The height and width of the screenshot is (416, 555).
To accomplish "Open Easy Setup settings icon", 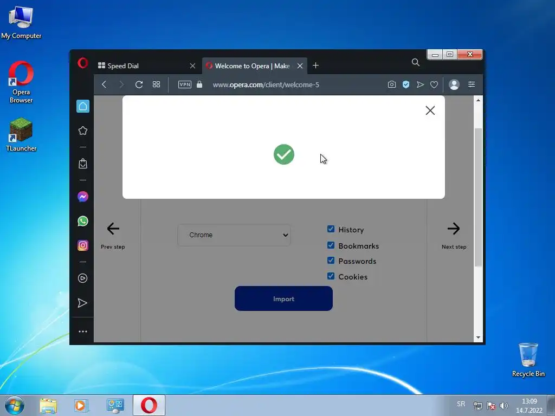I will tap(472, 84).
